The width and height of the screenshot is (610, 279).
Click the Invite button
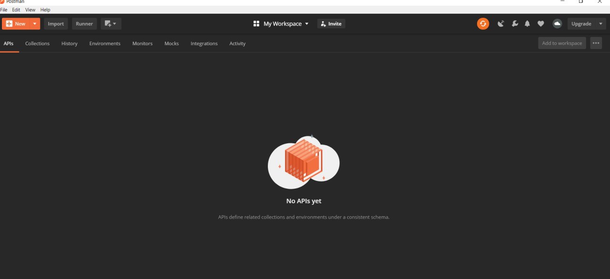click(x=331, y=24)
